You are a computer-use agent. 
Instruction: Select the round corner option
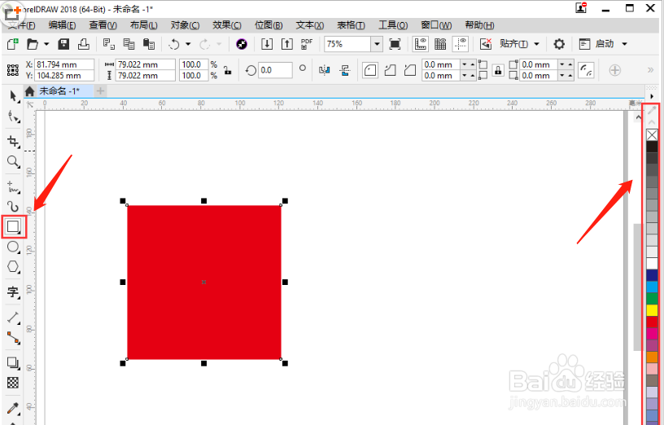370,70
